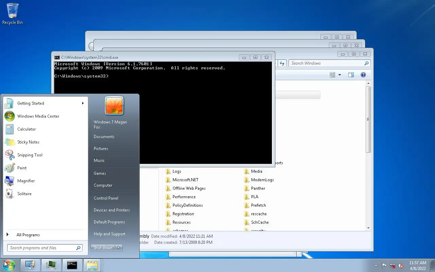The width and height of the screenshot is (435, 272).
Task: Open Windows Explorer from the taskbar
Action: point(92,265)
